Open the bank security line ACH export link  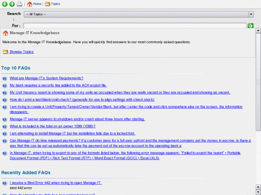pyautogui.click(x=58, y=85)
